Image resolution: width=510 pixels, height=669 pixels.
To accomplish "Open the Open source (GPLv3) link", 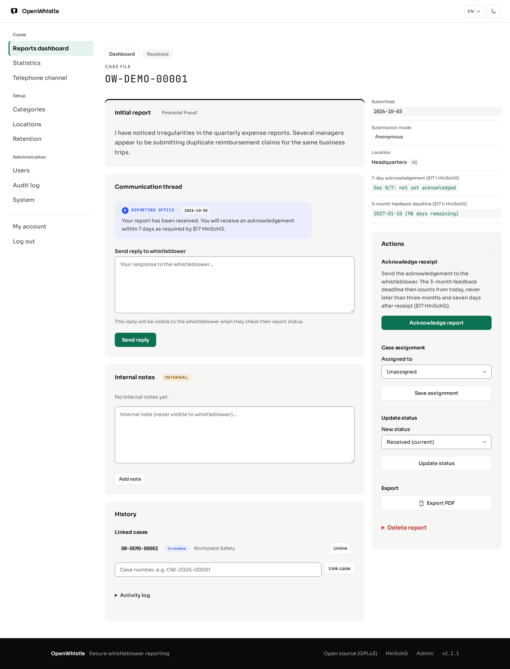I will click(x=350, y=653).
